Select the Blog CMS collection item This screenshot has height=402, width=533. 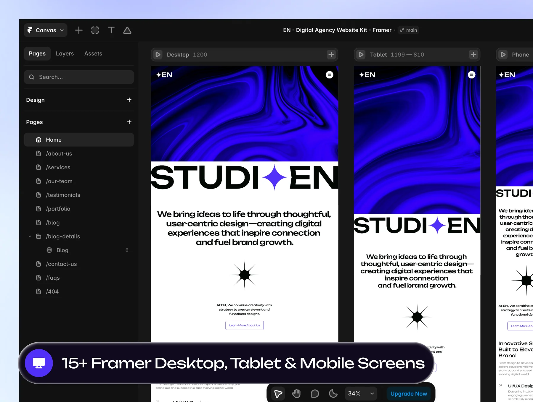(79, 250)
